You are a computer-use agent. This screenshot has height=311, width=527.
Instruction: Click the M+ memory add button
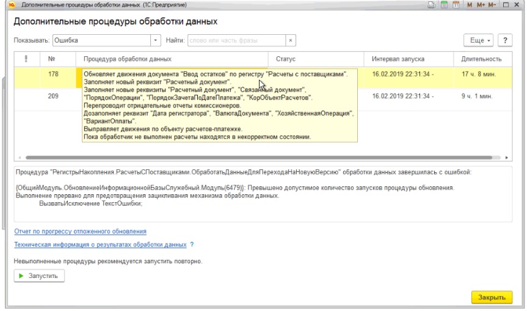pyautogui.click(x=481, y=5)
